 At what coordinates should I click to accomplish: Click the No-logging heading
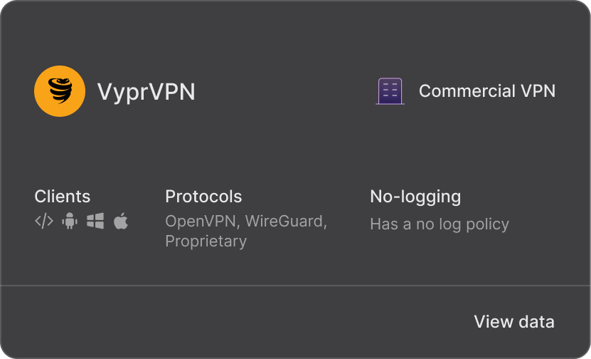click(415, 197)
